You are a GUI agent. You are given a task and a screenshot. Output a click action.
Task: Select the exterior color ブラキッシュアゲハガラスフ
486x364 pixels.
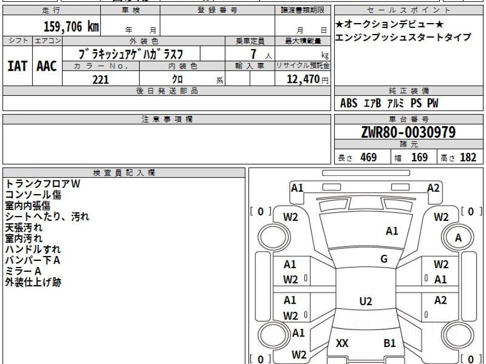[x=131, y=53]
